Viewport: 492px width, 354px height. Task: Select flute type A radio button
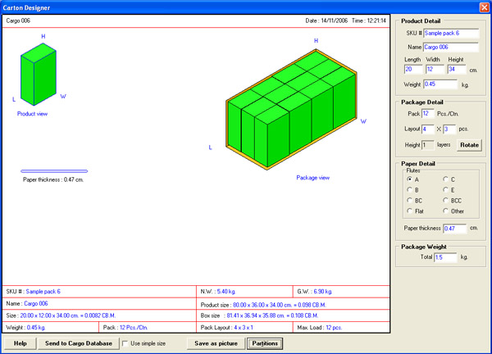tap(409, 179)
